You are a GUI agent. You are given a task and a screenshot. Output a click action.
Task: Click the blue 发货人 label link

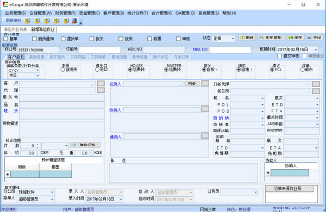coord(115,84)
